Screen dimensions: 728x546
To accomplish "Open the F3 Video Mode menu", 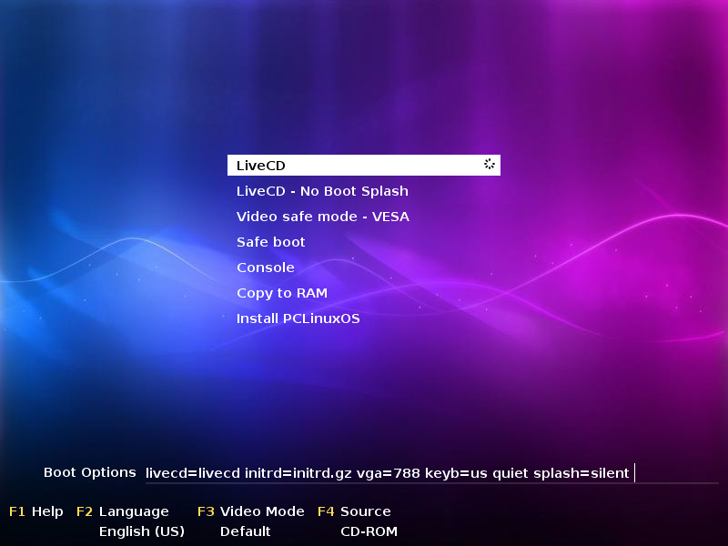I will tap(251, 511).
